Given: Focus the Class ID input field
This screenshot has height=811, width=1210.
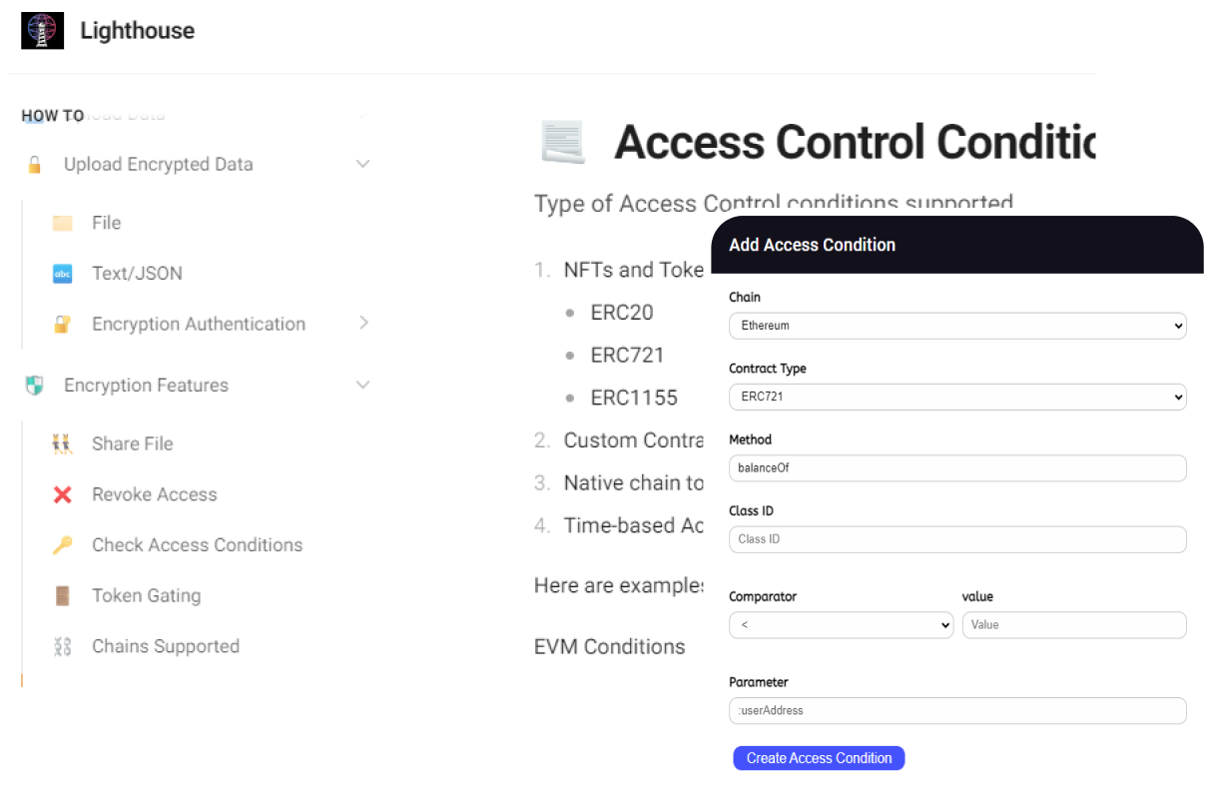Looking at the screenshot, I should 957,539.
